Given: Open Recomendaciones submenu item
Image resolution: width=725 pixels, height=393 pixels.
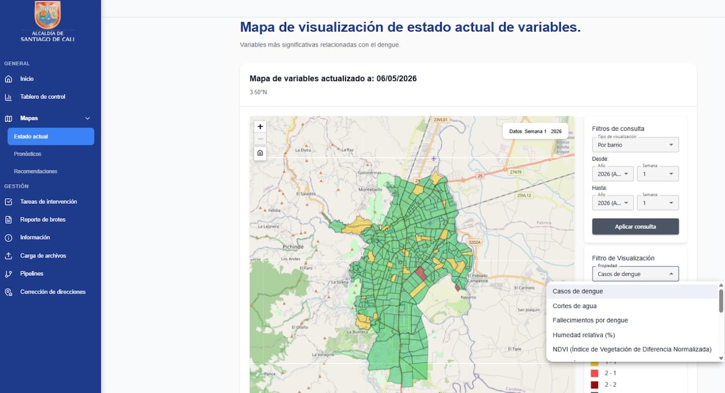Looking at the screenshot, I should pos(36,172).
